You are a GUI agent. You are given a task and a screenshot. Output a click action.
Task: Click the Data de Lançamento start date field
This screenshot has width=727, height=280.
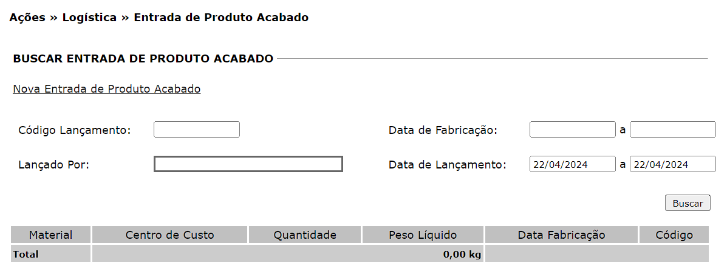click(572, 164)
